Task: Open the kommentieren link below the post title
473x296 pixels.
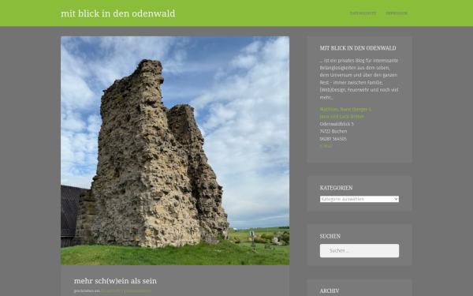Action: (139, 290)
